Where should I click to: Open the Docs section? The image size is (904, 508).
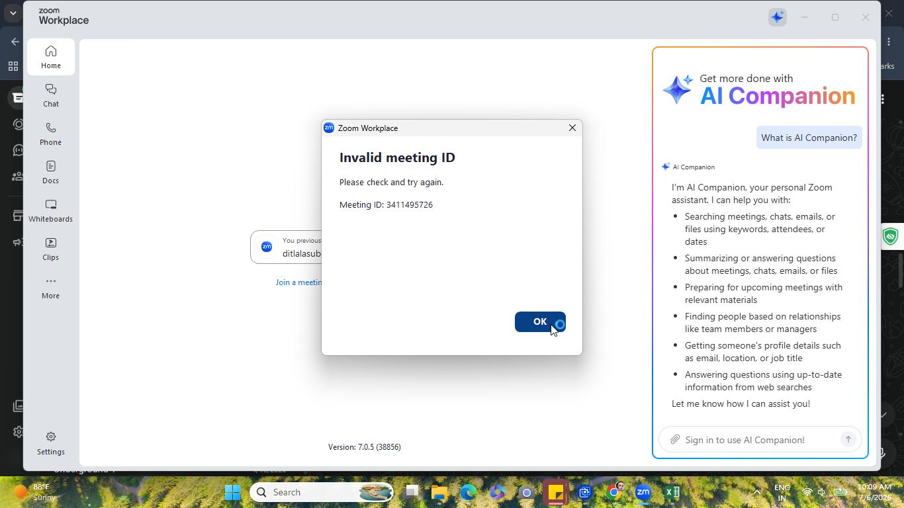pos(51,173)
